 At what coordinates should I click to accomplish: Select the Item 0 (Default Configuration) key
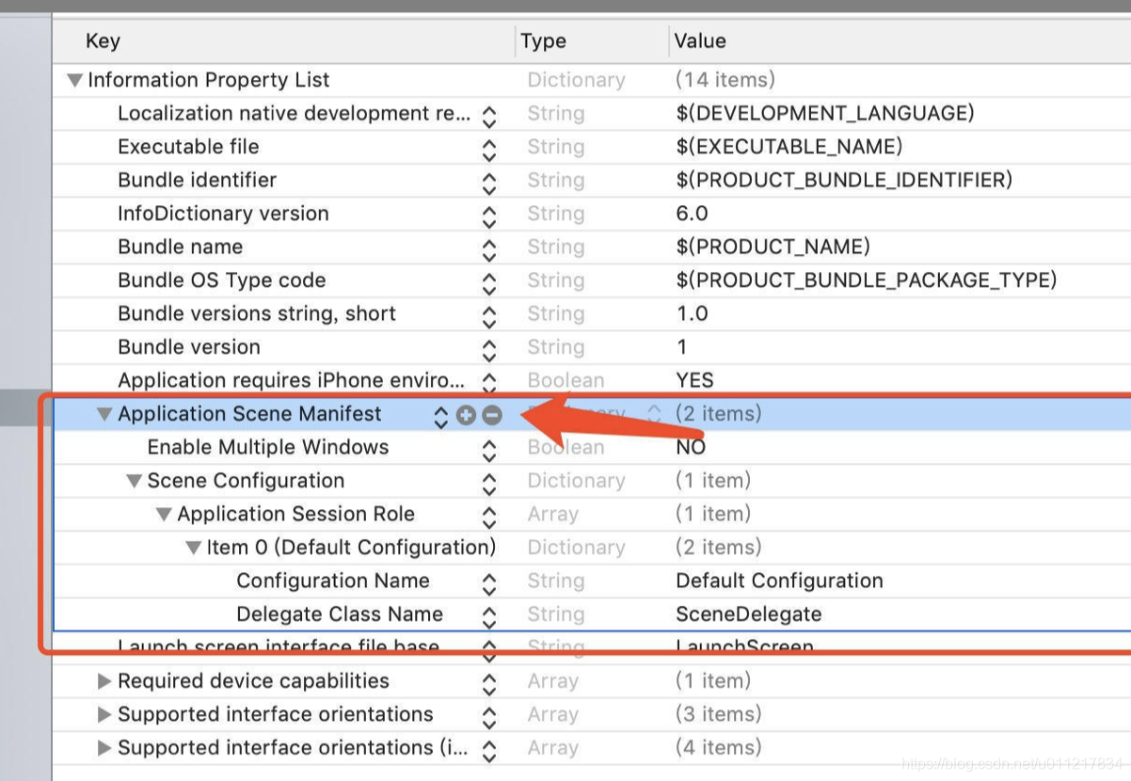coord(351,548)
